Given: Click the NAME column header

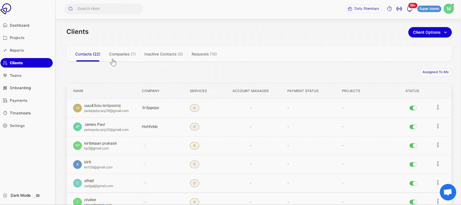Looking at the screenshot, I should point(78,91).
